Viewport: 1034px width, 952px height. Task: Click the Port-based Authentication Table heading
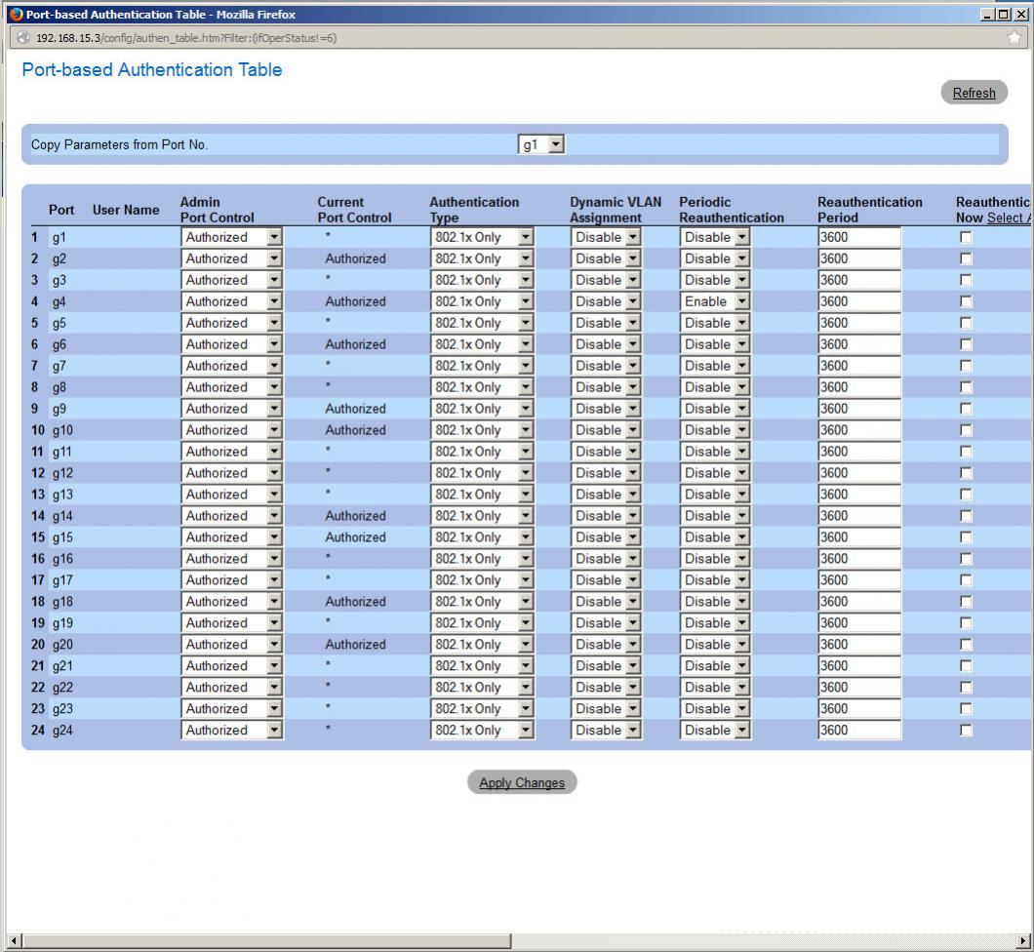click(x=152, y=70)
